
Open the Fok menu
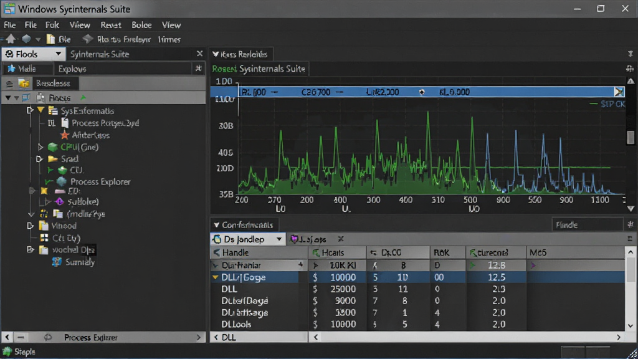(x=52, y=25)
